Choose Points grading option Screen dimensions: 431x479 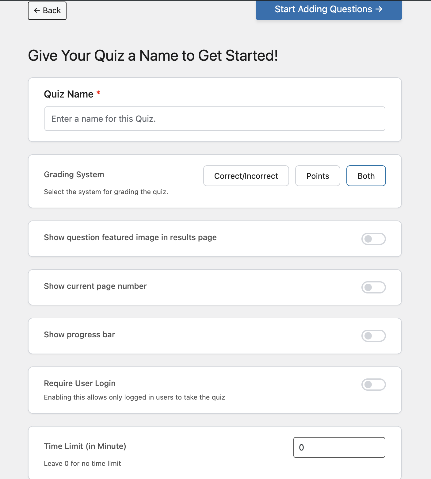coord(318,176)
